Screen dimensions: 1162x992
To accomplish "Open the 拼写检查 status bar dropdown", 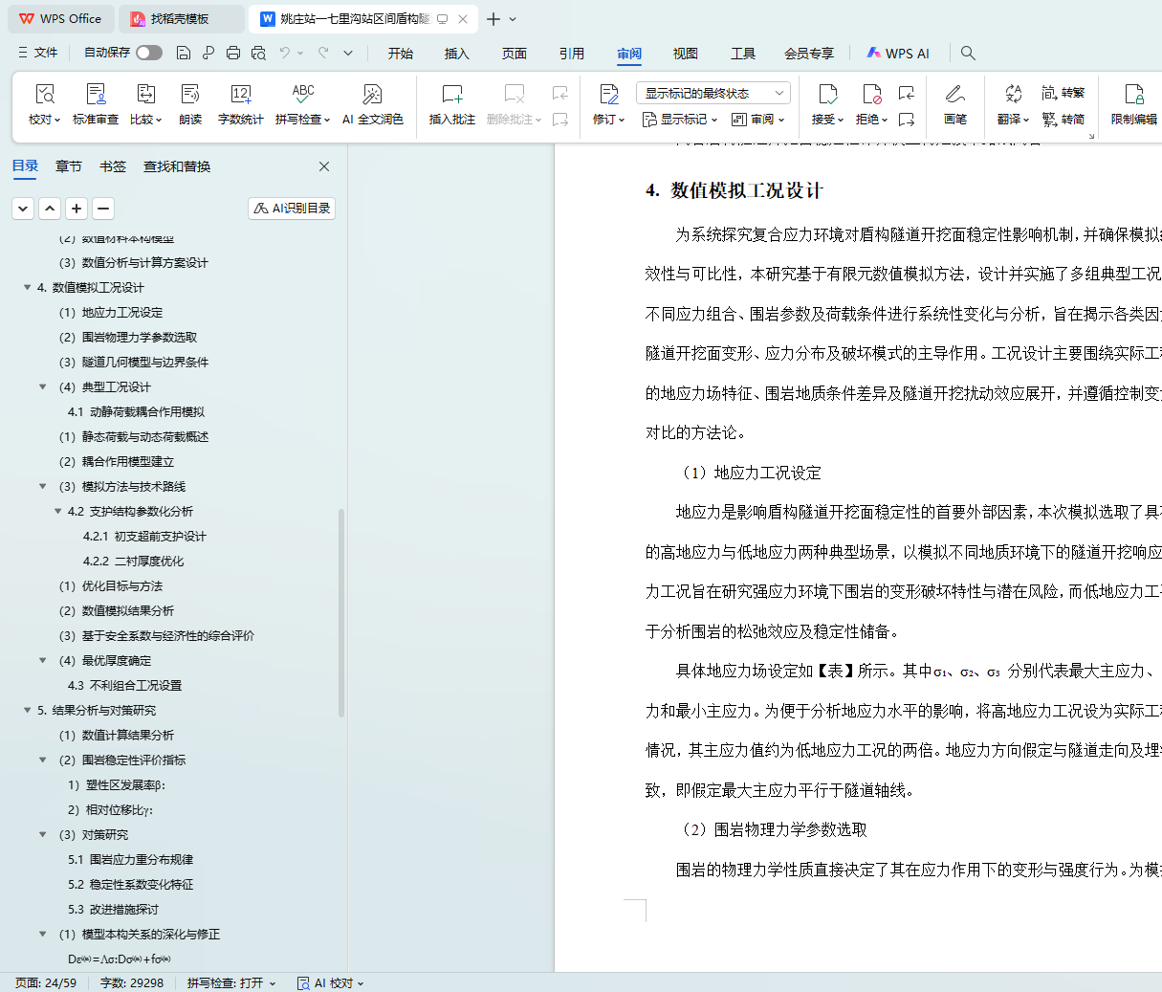I will (x=231, y=982).
